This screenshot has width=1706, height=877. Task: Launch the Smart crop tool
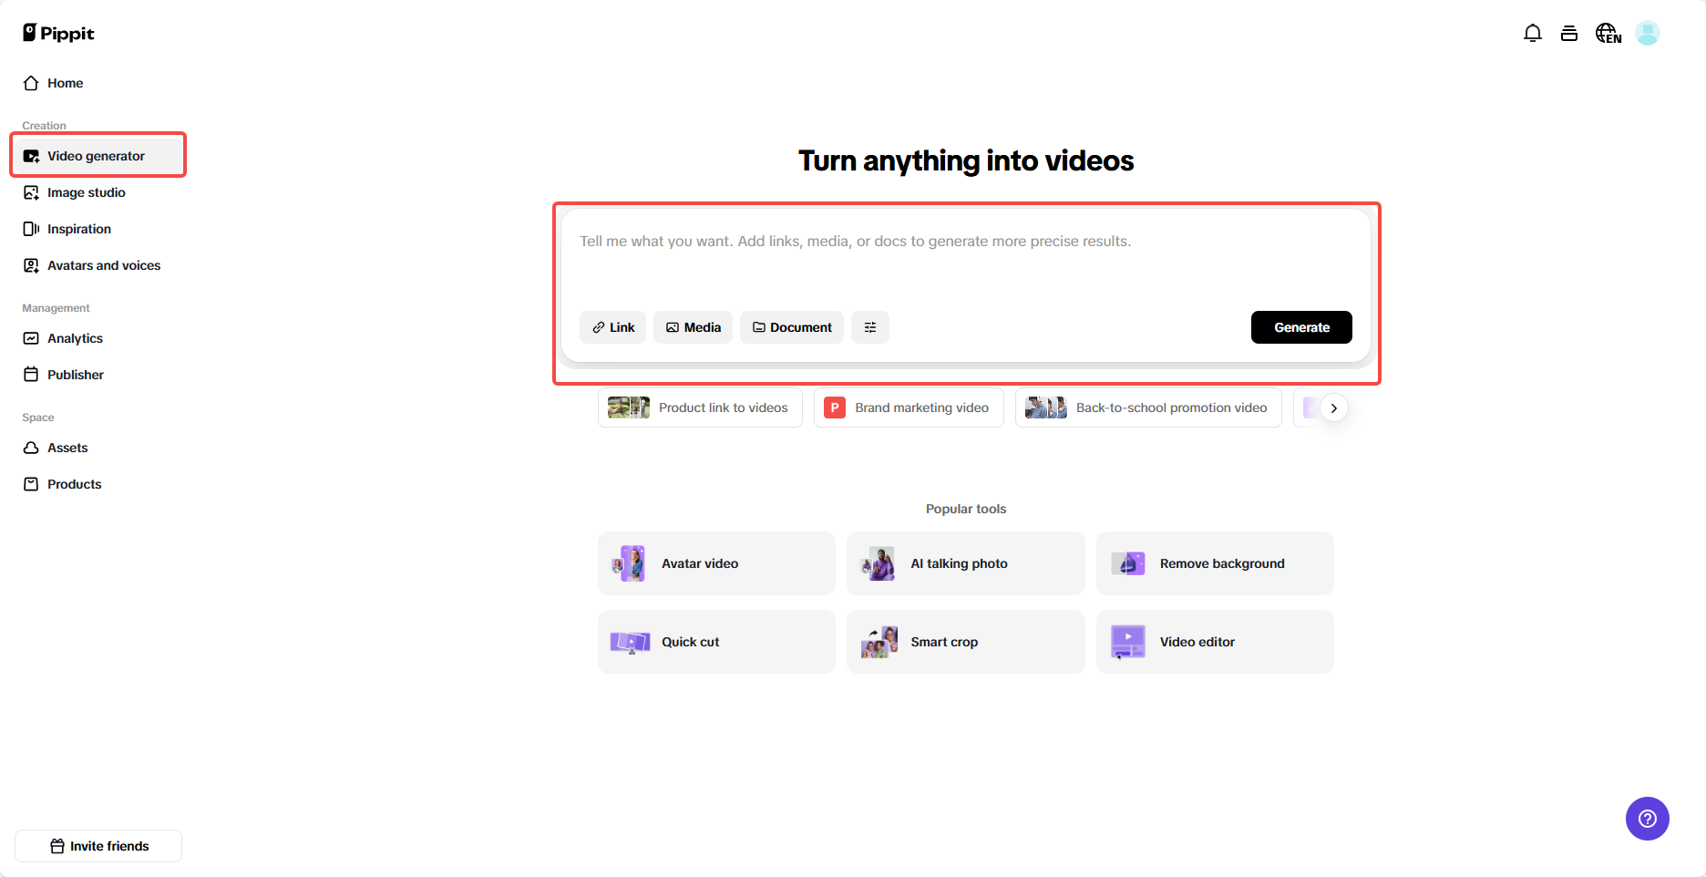coord(965,641)
